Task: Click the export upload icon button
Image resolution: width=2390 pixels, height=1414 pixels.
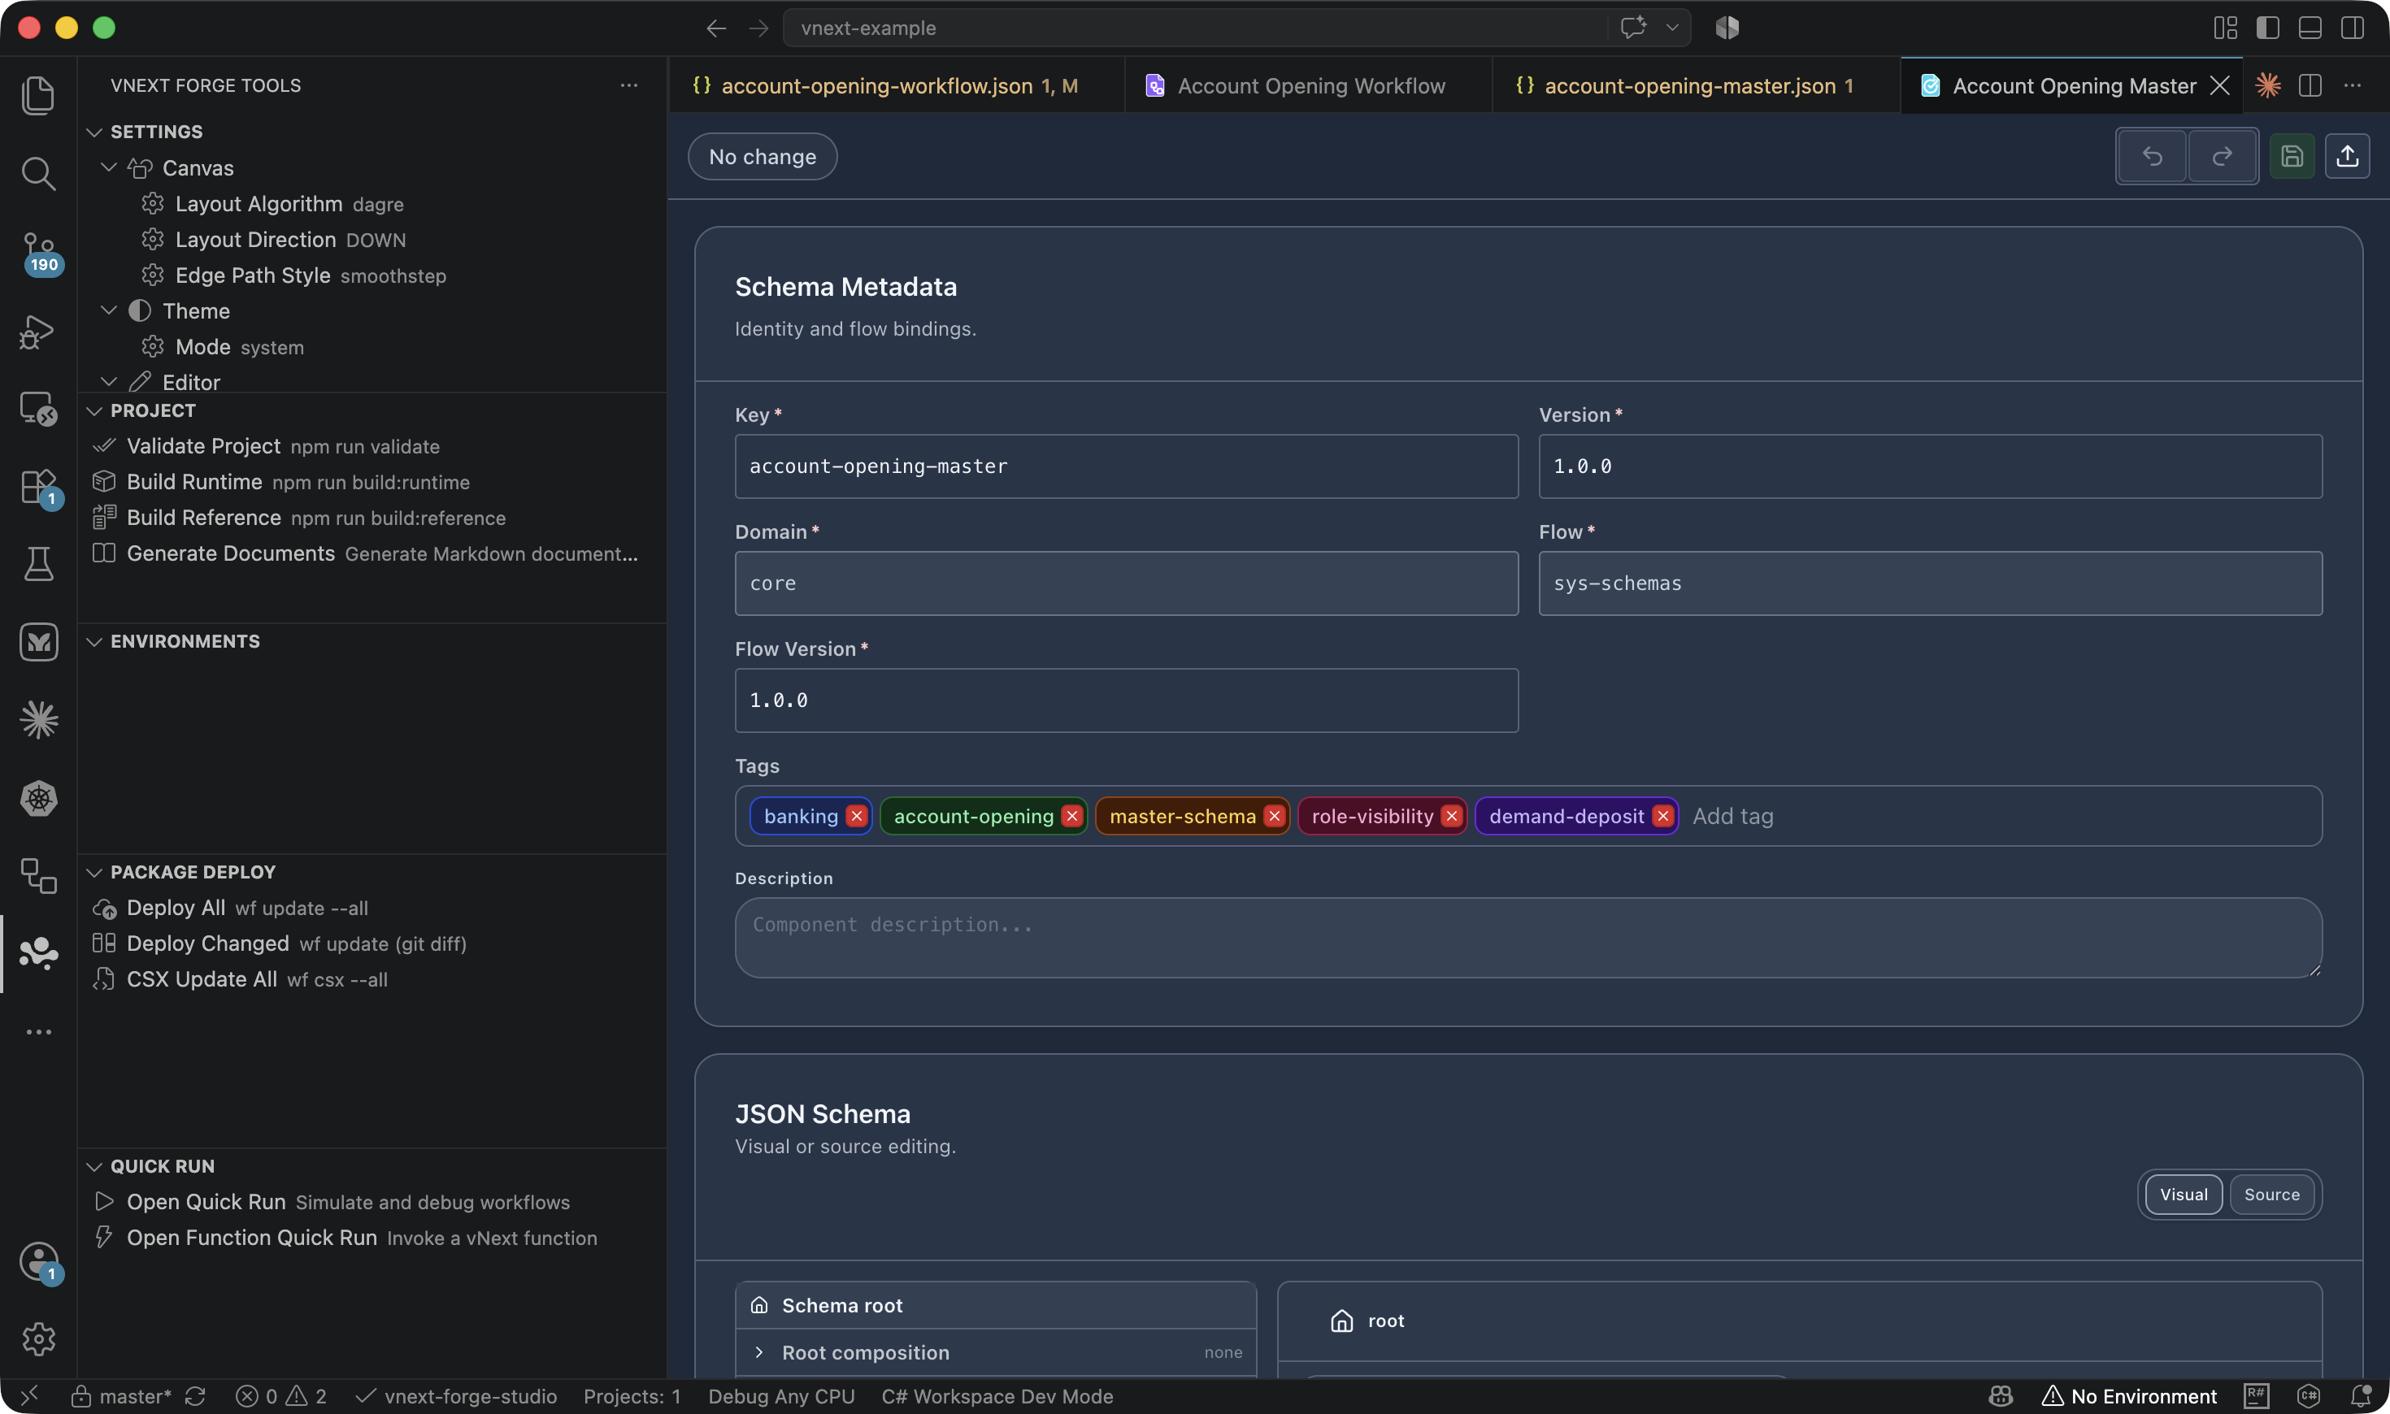Action: click(2347, 156)
